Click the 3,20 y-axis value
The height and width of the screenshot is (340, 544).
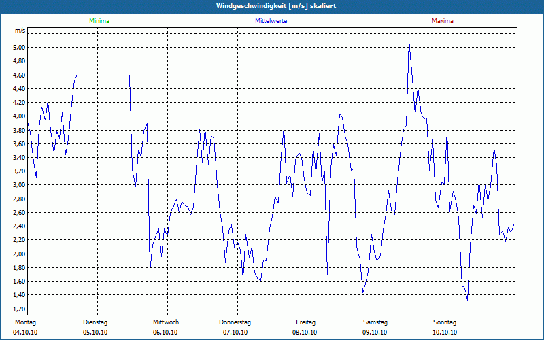coord(20,171)
